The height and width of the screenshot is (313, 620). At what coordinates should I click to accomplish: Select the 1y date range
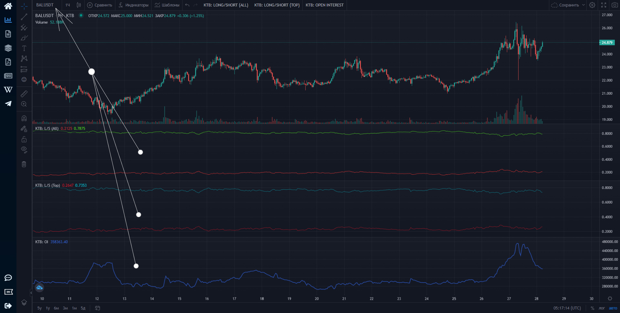(x=48, y=308)
